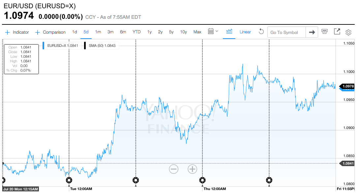Viewport: 360px width, 196px height.
Task: Click the chart events news icon
Action: tap(325, 32)
